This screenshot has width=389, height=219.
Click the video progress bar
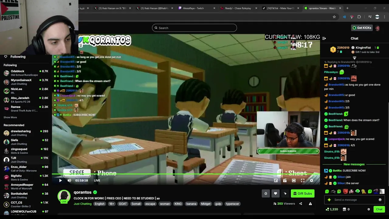tap(186, 174)
